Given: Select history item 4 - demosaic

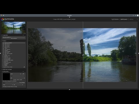Looking at the screenshot, I should pyautogui.click(x=14, y=61).
